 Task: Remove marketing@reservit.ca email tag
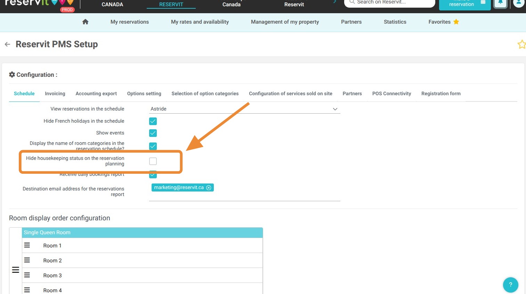(209, 188)
